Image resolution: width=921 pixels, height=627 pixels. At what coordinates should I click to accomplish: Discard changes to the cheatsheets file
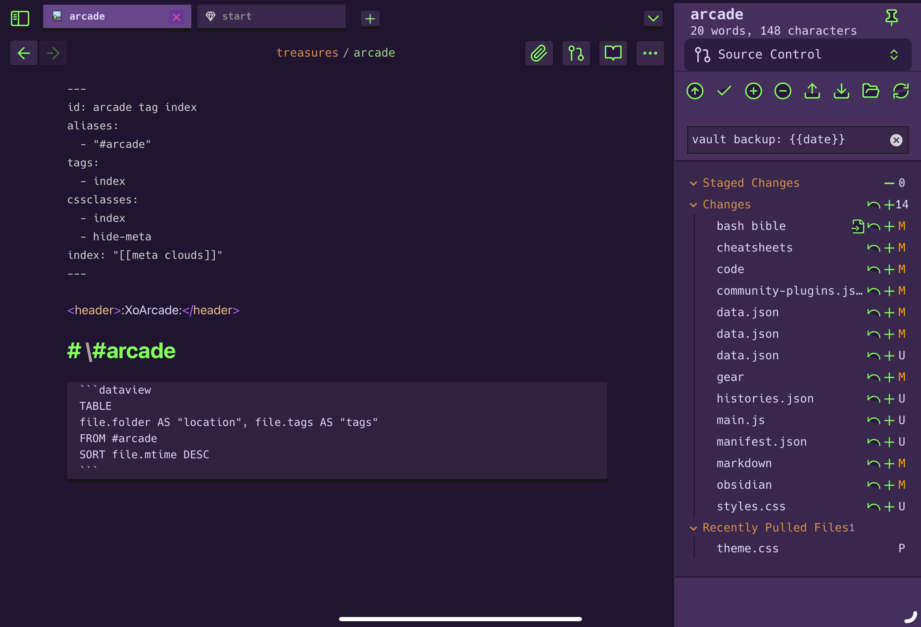(x=874, y=248)
